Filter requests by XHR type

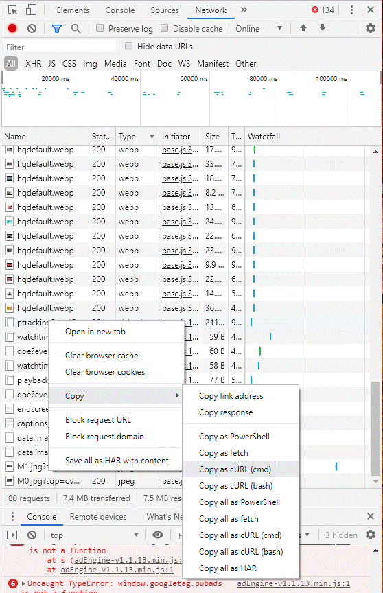click(34, 64)
